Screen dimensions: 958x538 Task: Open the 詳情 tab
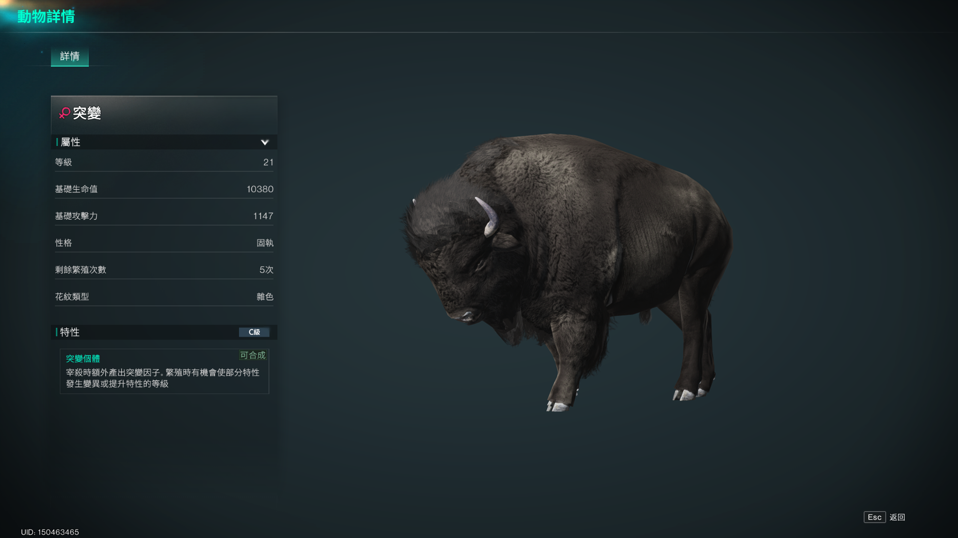pos(70,56)
